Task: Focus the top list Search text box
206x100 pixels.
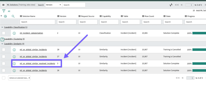Action: point(74,5)
